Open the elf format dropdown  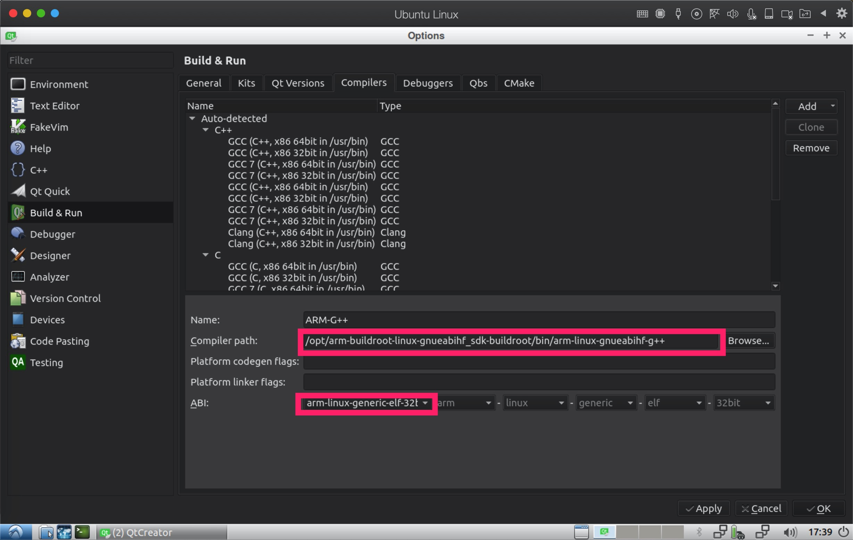(675, 403)
